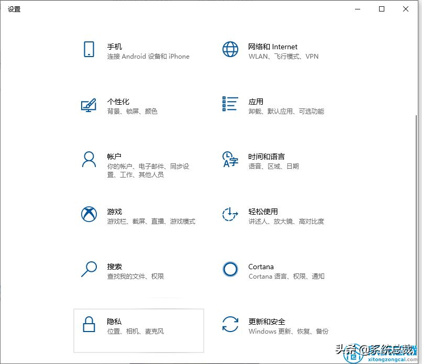The height and width of the screenshot is (364, 422).
Task: Click the 网络和 Internet globe icon
Action: (230, 50)
